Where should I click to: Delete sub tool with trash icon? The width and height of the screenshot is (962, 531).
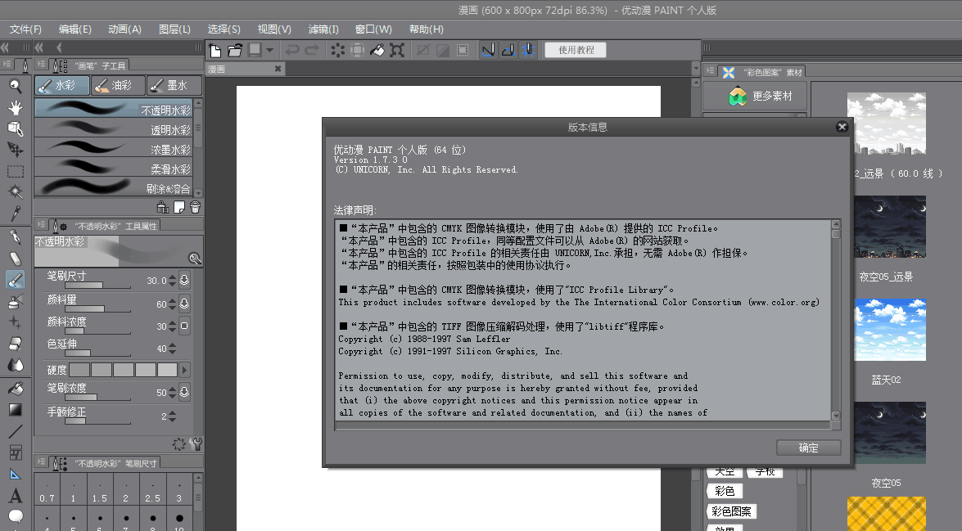click(195, 206)
